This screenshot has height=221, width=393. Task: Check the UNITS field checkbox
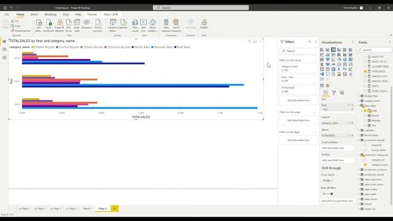click(x=365, y=86)
